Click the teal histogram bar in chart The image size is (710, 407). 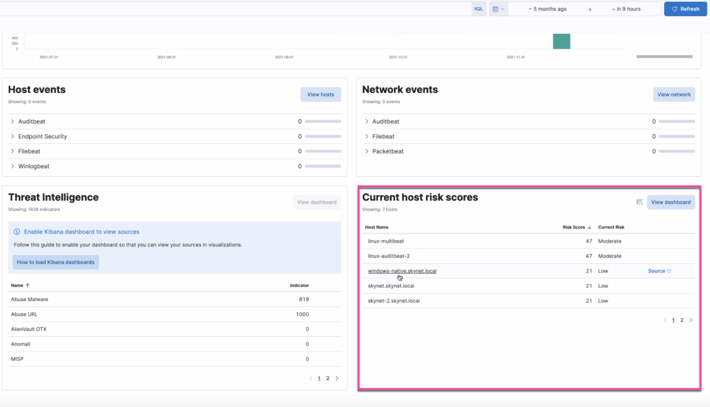click(x=561, y=41)
